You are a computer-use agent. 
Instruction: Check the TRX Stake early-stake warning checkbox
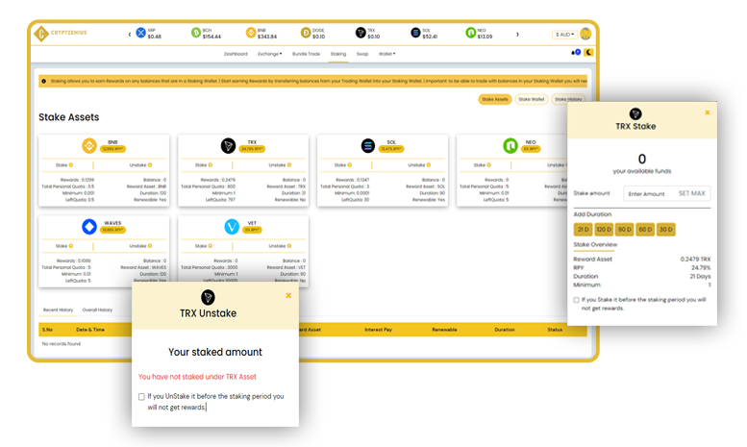point(578,300)
